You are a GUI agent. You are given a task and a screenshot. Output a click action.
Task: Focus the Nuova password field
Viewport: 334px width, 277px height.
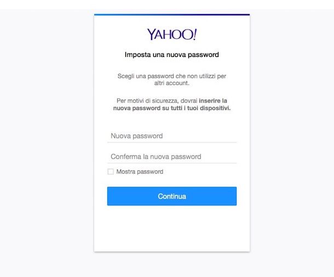[x=172, y=136]
